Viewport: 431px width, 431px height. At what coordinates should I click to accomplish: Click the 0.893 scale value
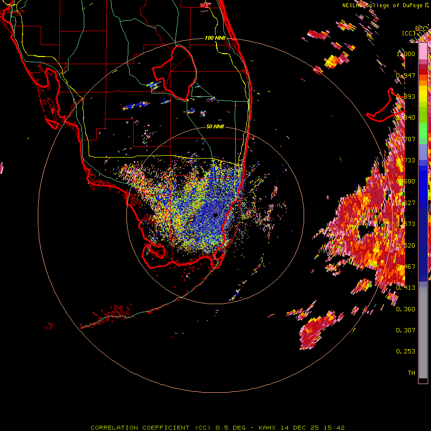pyautogui.click(x=406, y=96)
